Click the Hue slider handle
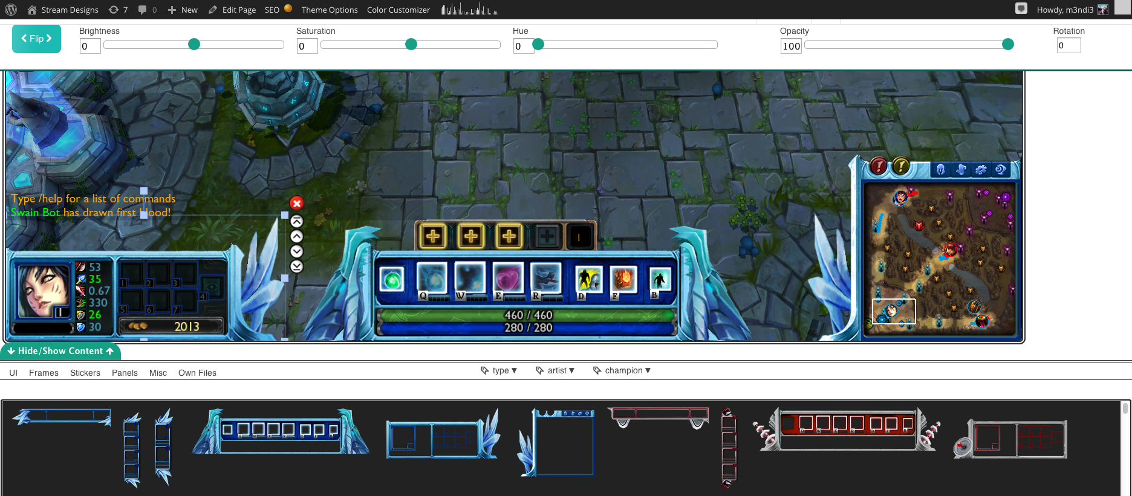The height and width of the screenshot is (496, 1132). 538,44
